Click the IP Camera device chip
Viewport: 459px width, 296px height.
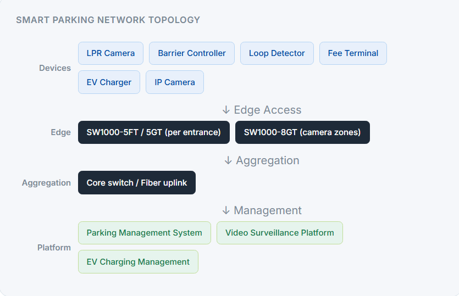[x=175, y=82]
